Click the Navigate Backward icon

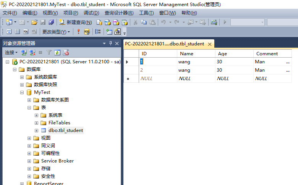click(190, 23)
